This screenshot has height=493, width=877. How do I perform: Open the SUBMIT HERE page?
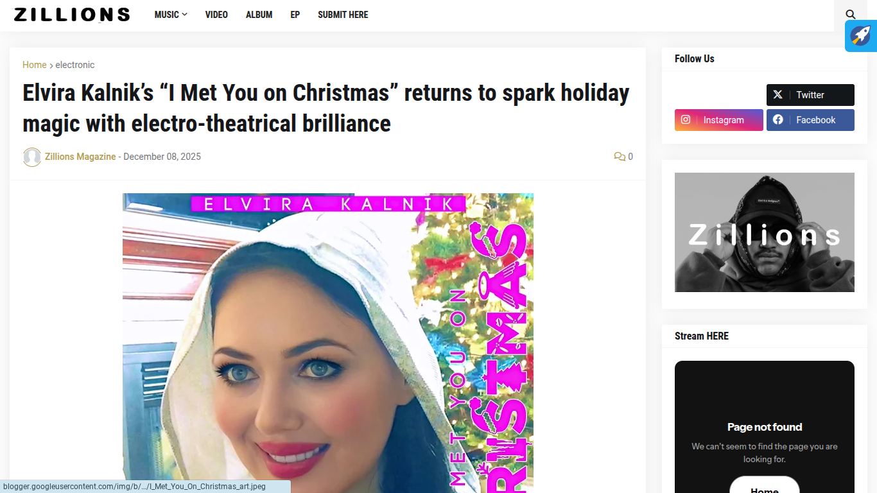point(343,15)
